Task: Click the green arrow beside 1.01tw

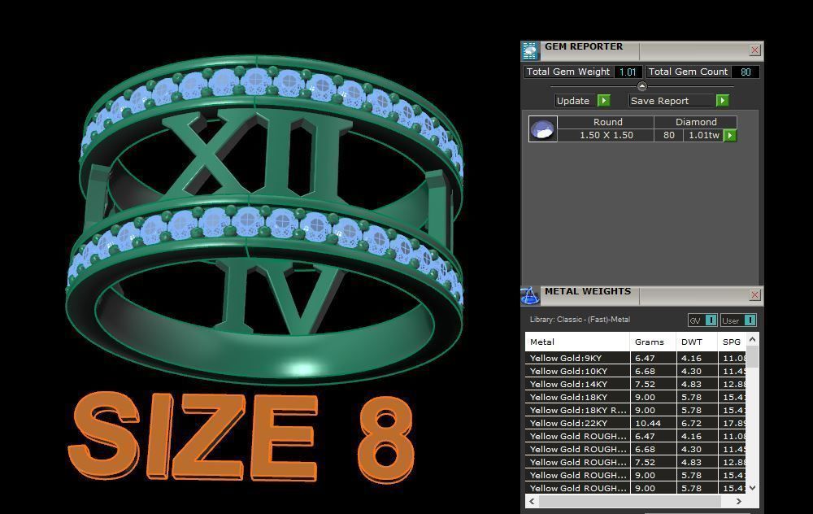Action: (x=730, y=135)
